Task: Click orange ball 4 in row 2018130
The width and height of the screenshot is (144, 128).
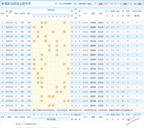Action: (49, 96)
